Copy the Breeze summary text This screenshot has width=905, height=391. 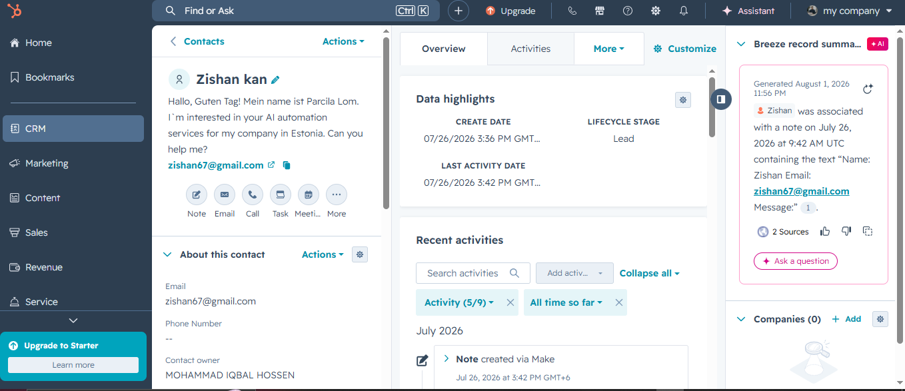[868, 231]
